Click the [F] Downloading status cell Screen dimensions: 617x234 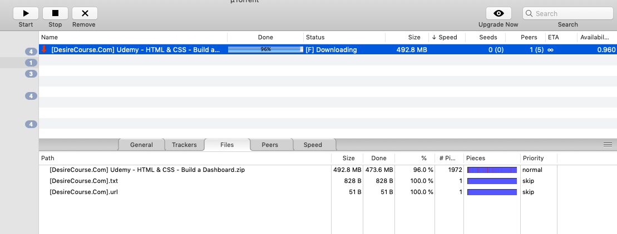pyautogui.click(x=332, y=50)
